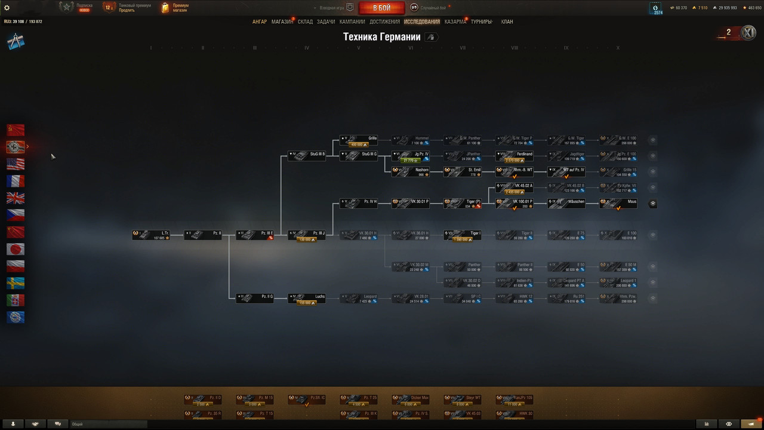This screenshot has height=430, width=764.
Task: Open the КАЗАРМА tab
Action: tap(455, 22)
